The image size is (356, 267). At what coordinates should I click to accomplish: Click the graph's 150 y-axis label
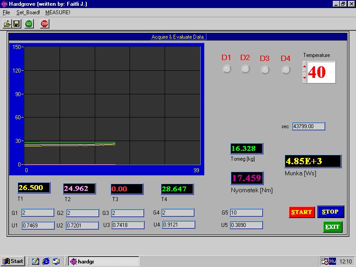[16, 47]
